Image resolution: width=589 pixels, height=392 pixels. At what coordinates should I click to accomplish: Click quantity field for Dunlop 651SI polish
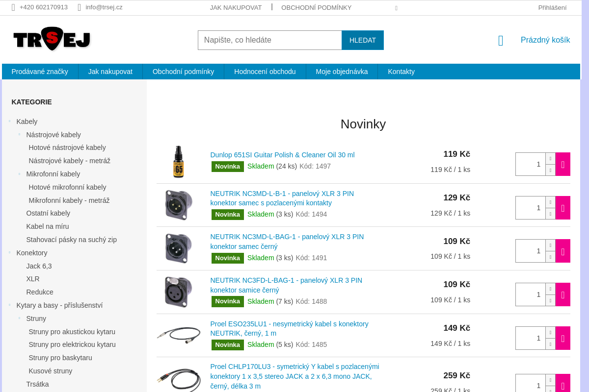tap(531, 164)
